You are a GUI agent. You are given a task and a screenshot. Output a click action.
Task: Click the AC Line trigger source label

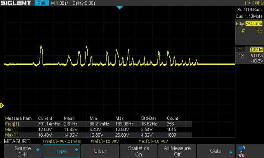click(x=254, y=24)
